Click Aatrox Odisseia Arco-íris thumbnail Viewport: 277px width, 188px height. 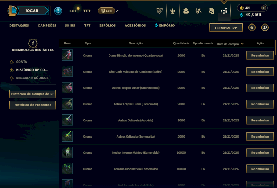click(x=67, y=120)
